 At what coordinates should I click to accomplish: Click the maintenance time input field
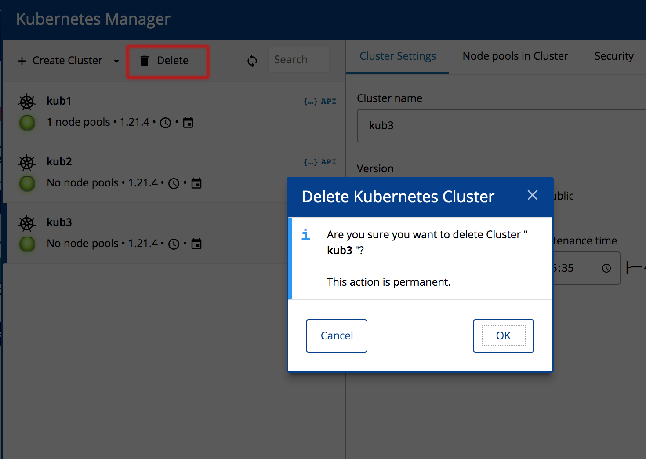click(x=586, y=268)
